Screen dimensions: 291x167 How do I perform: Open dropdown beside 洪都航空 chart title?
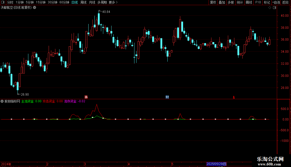35,8
